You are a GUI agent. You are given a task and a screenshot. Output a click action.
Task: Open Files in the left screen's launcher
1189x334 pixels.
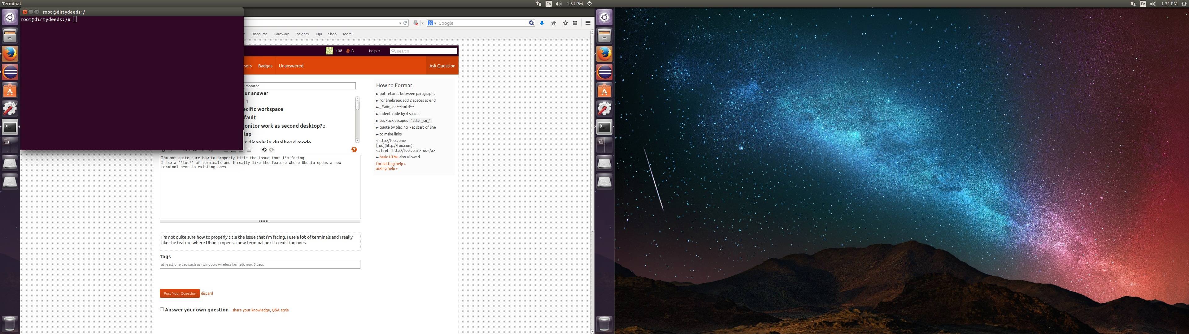tap(10, 36)
